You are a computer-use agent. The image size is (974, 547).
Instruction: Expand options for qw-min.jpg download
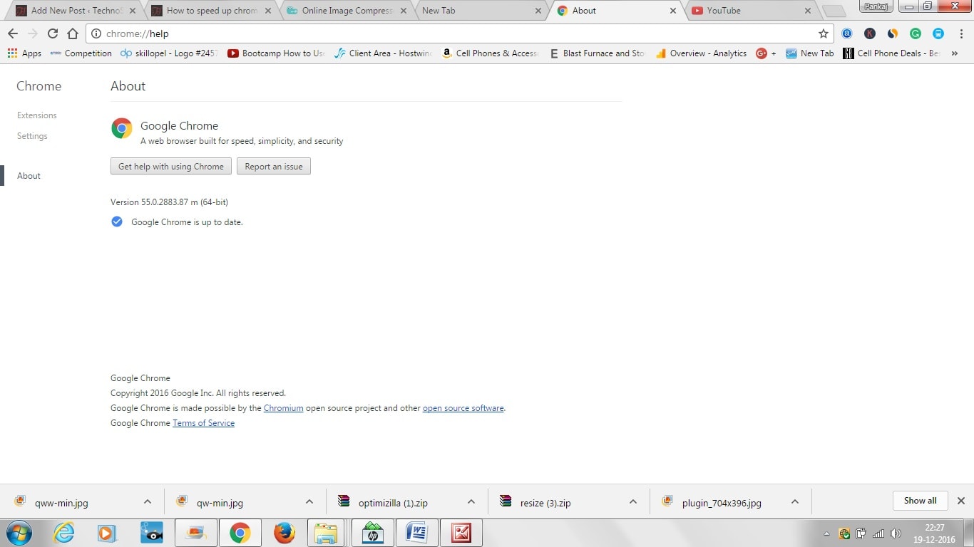pos(309,501)
